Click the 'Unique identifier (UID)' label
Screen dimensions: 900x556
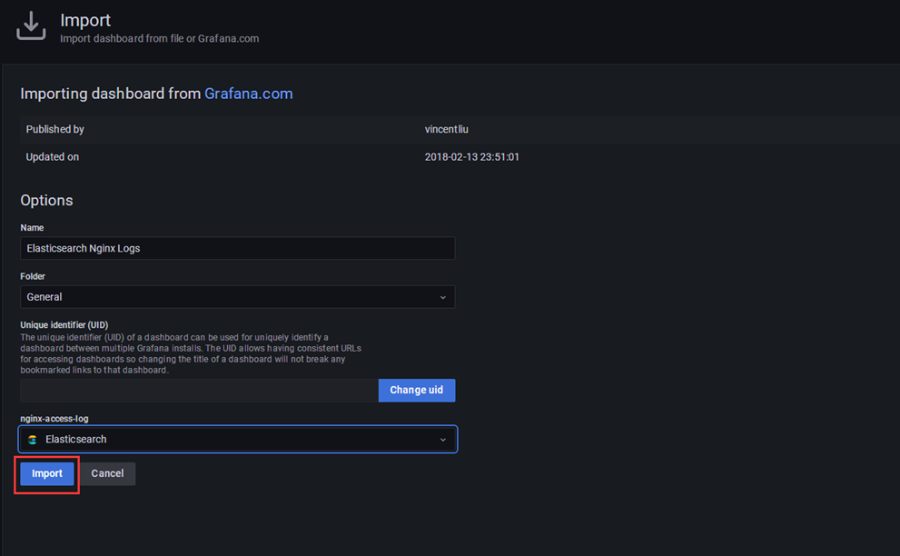[64, 325]
